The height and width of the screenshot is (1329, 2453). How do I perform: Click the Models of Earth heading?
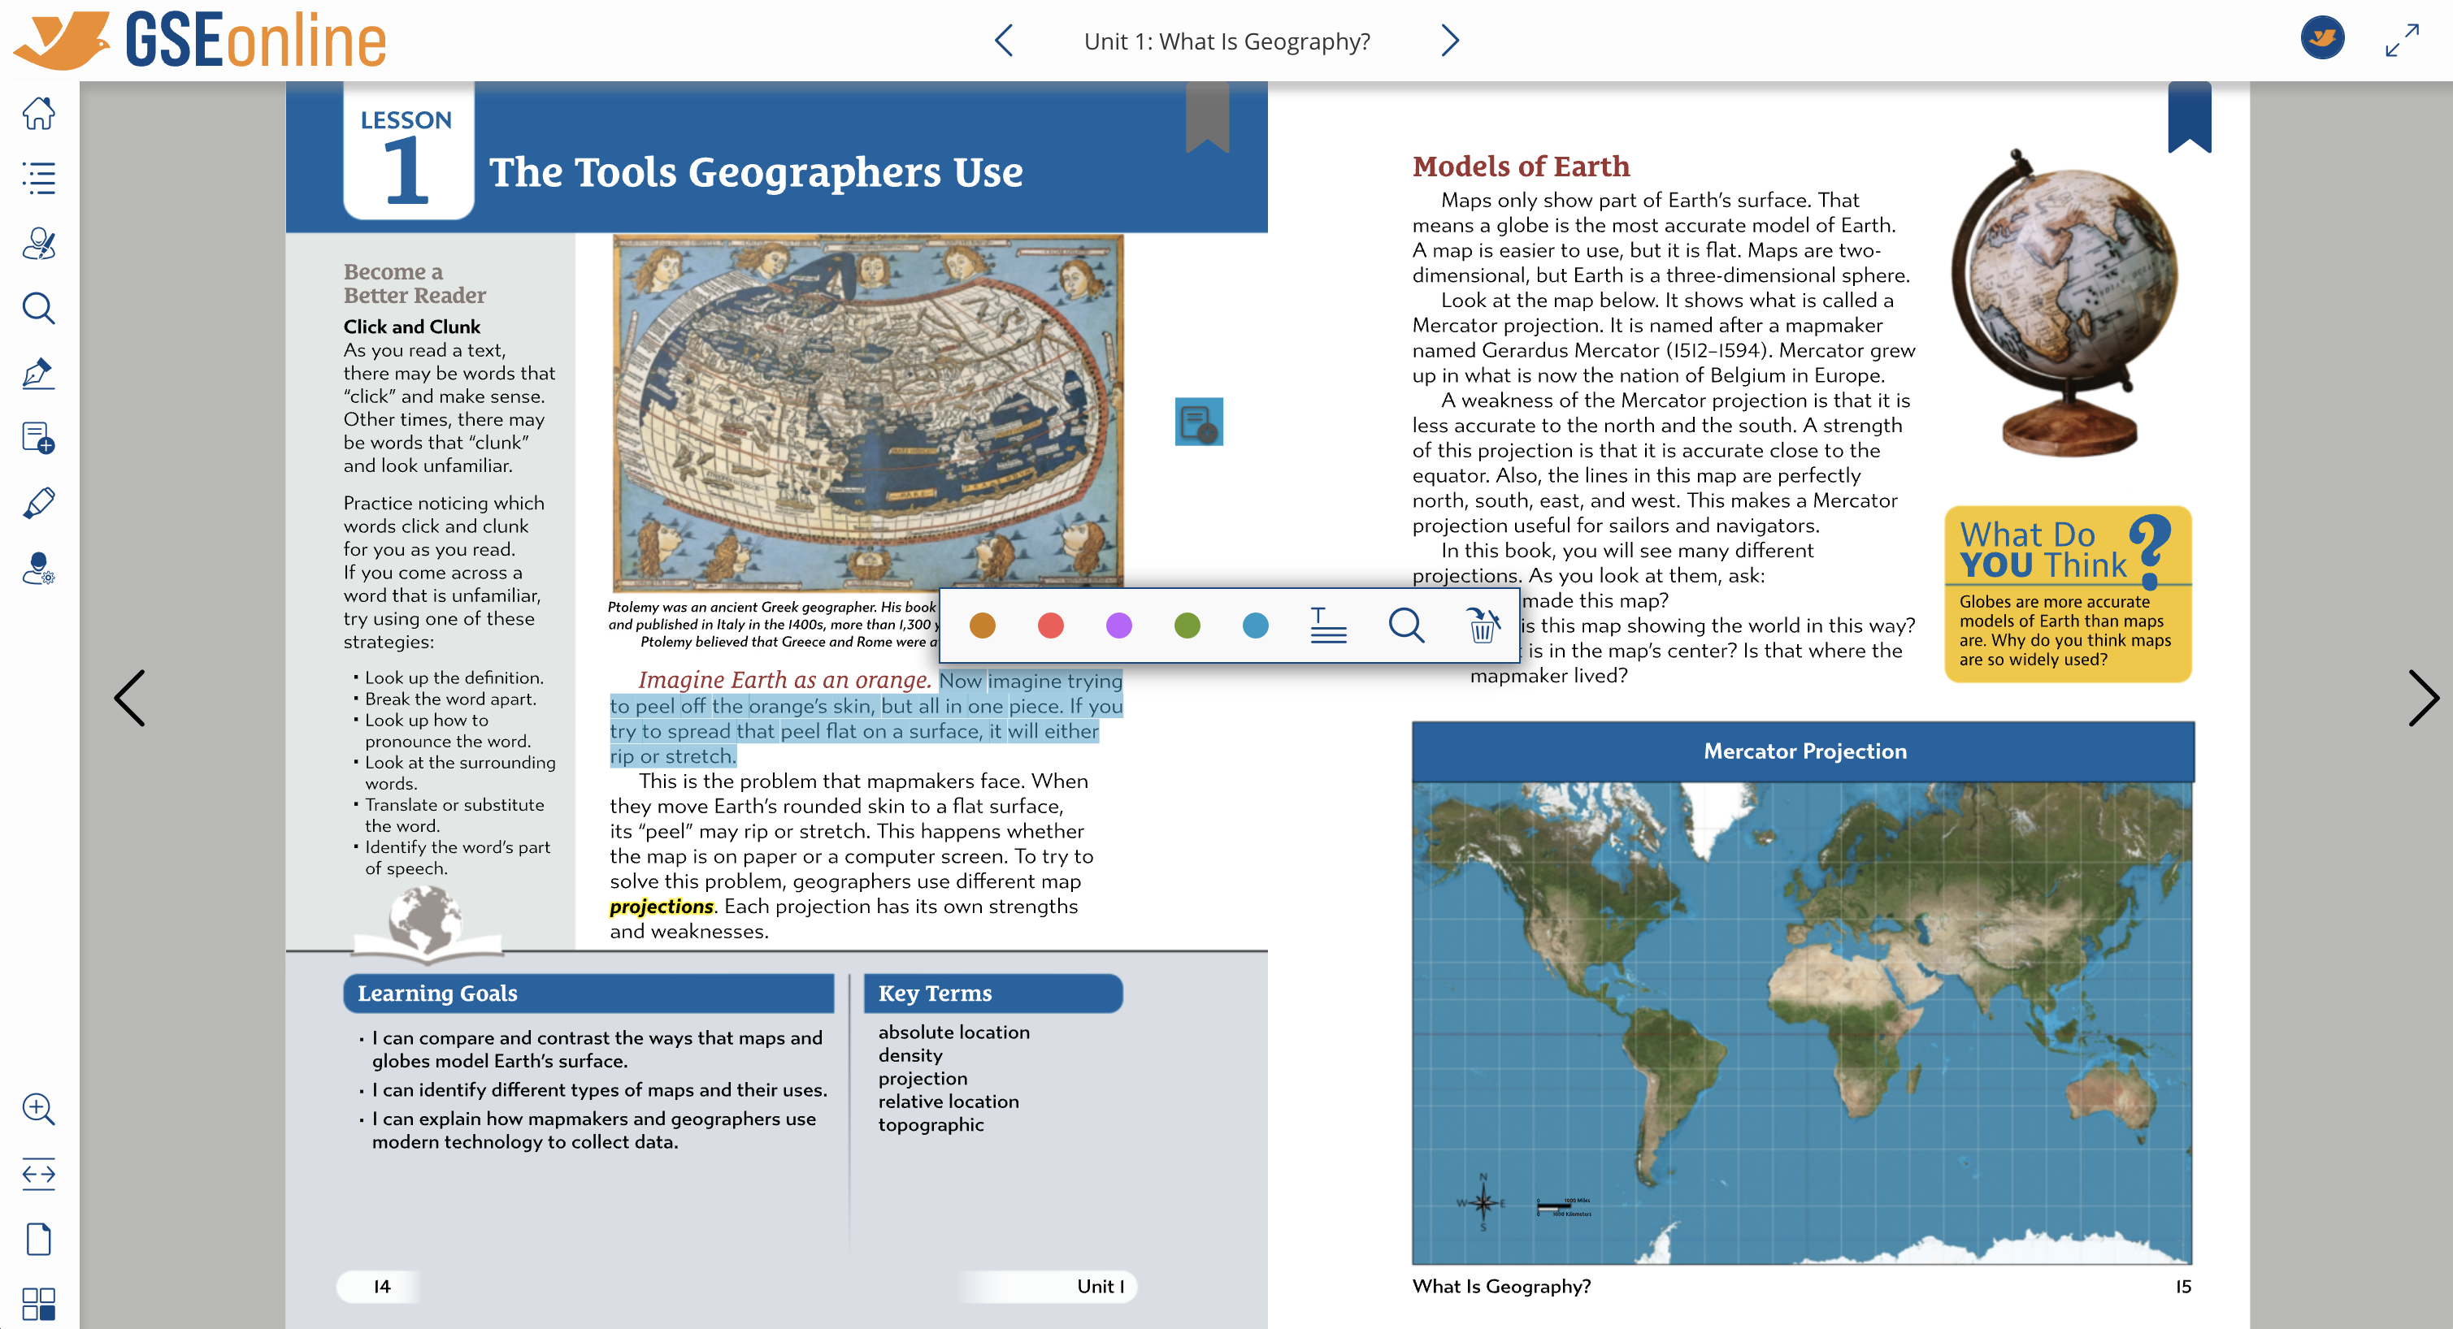pyautogui.click(x=1521, y=166)
